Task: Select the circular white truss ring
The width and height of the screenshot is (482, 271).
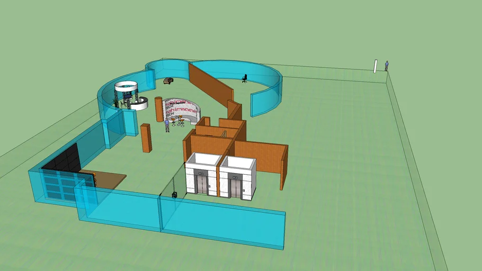Action: tap(126, 86)
